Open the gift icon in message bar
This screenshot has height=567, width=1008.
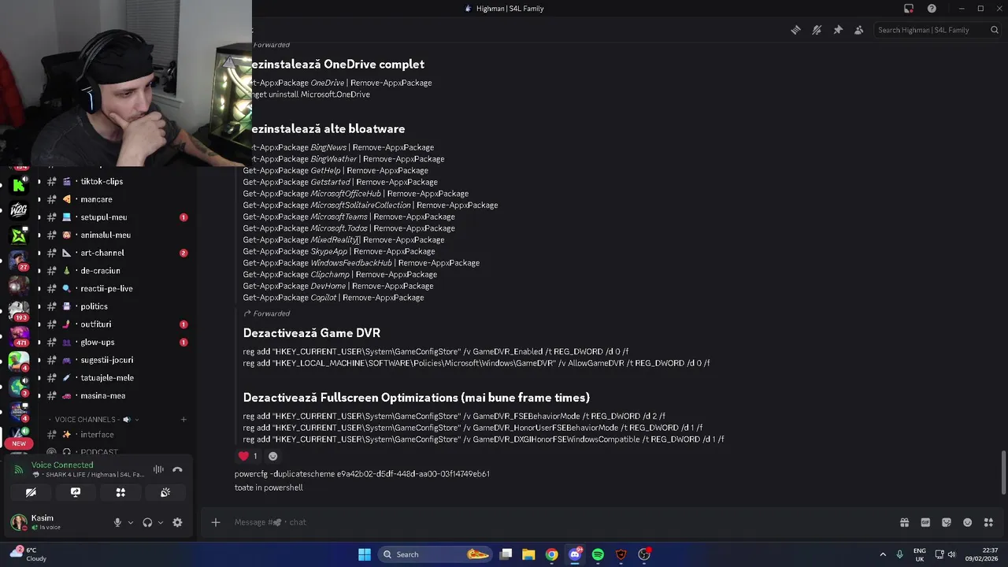coord(904,522)
